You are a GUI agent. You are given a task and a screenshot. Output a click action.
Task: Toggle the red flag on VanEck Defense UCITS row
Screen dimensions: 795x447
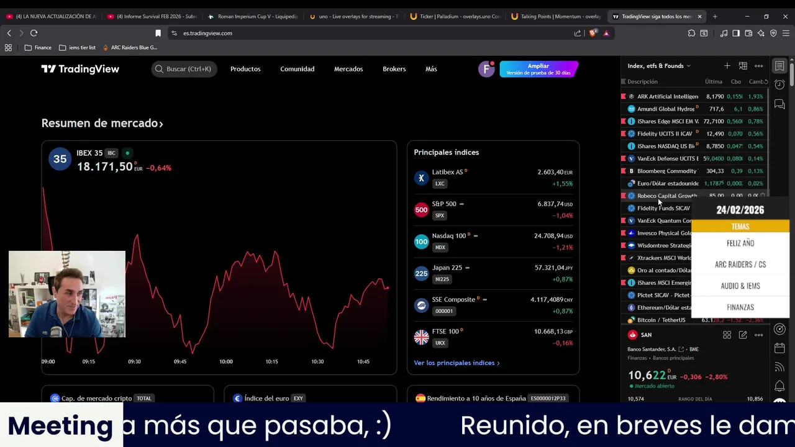624,158
